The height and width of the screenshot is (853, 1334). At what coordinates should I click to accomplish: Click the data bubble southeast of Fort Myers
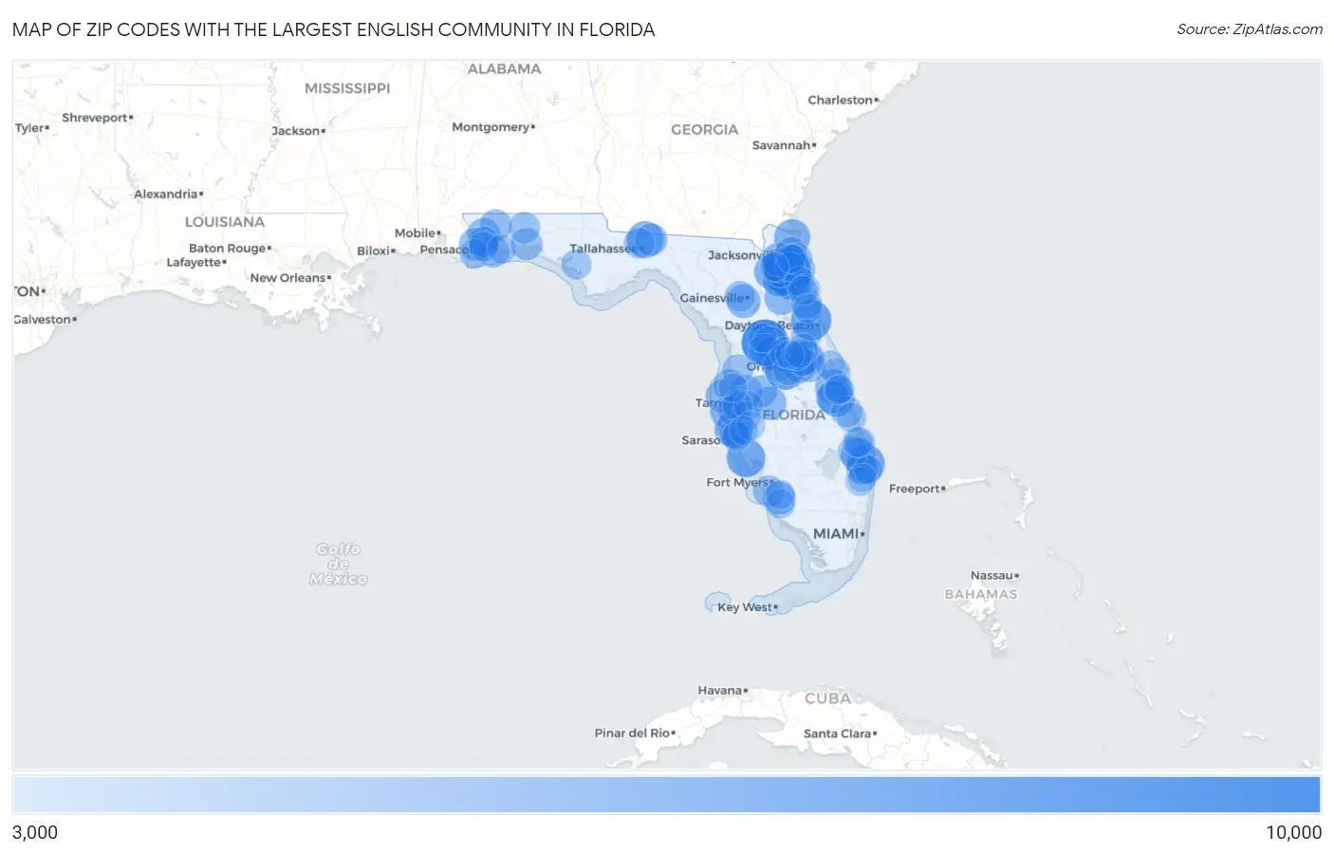pos(779,498)
